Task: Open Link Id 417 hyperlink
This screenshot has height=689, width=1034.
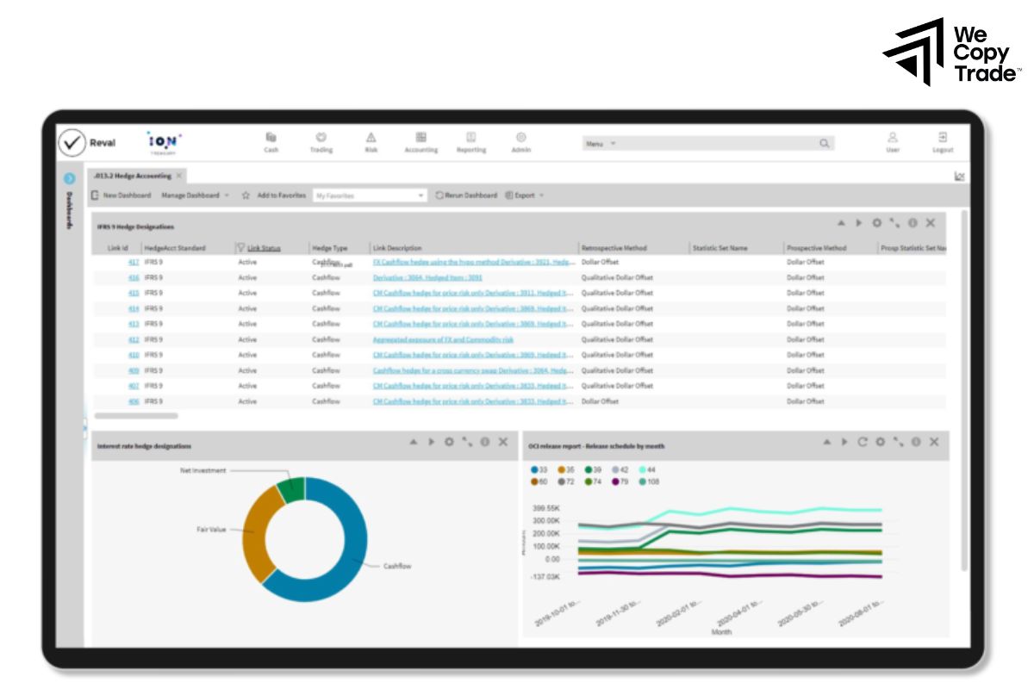Action: pos(134,262)
